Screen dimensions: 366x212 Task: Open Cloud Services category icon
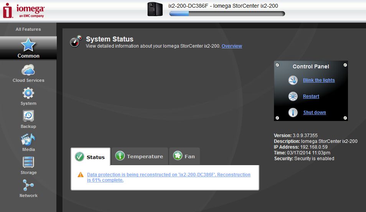tap(28, 70)
